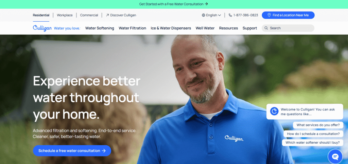This screenshot has height=164, width=348.
Task: Open the chat bubble icon
Action: 335,157
